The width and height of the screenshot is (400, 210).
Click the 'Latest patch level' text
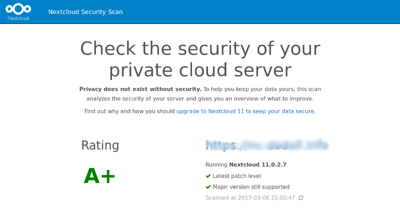[236, 176]
